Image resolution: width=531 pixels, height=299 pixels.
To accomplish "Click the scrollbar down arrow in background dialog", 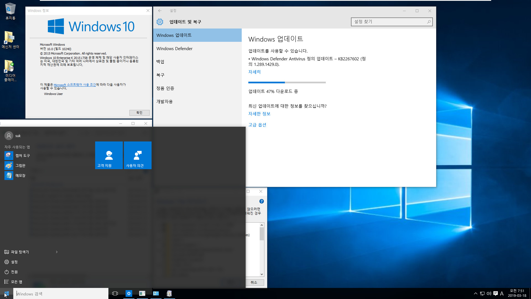I will click(262, 274).
